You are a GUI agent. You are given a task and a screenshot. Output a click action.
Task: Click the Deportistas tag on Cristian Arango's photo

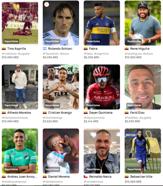click(52, 105)
